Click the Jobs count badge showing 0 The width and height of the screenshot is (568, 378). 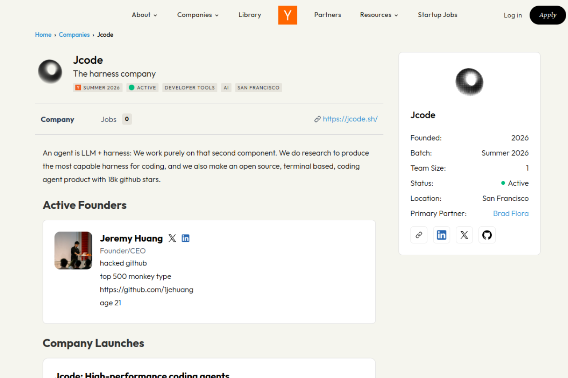coord(127,119)
